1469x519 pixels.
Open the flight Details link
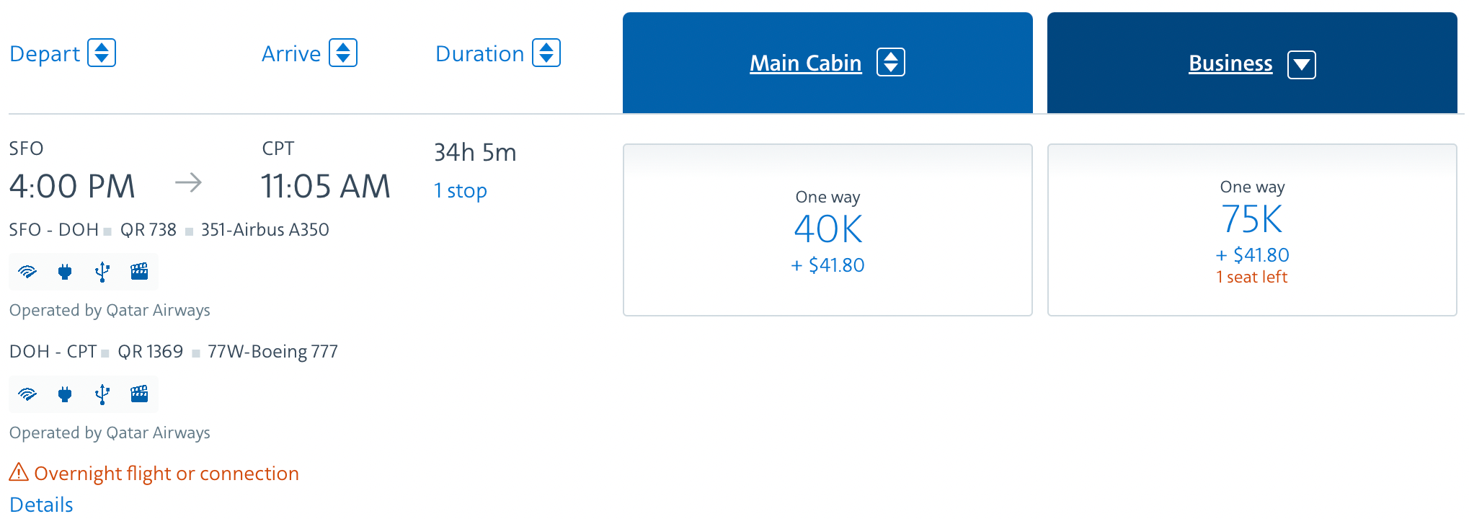coord(41,504)
